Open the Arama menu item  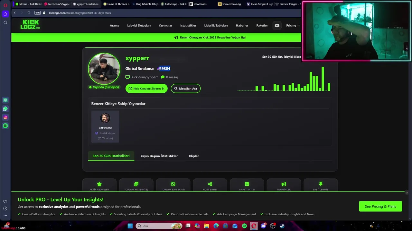point(115,25)
